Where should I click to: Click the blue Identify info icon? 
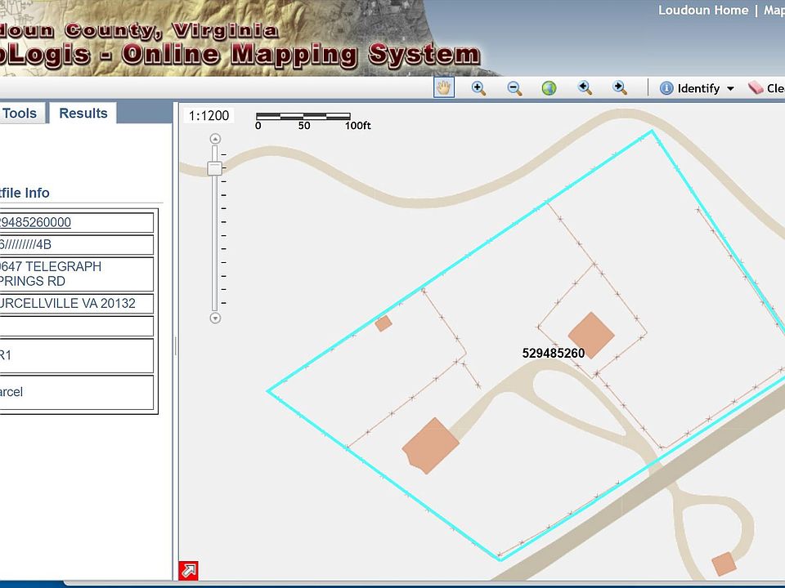pyautogui.click(x=666, y=88)
